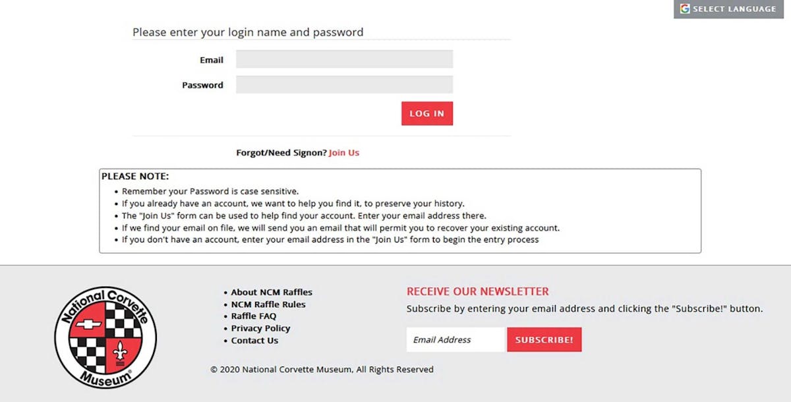The width and height of the screenshot is (791, 402).
Task: Click the 2020 copyright notice text
Action: [x=322, y=370]
